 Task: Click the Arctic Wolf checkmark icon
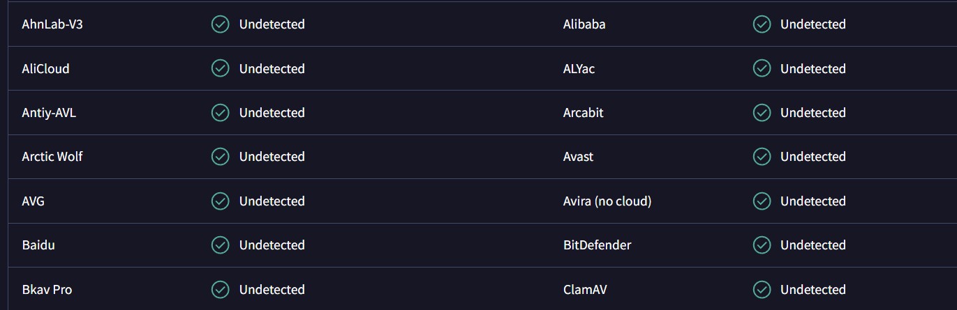(x=221, y=157)
